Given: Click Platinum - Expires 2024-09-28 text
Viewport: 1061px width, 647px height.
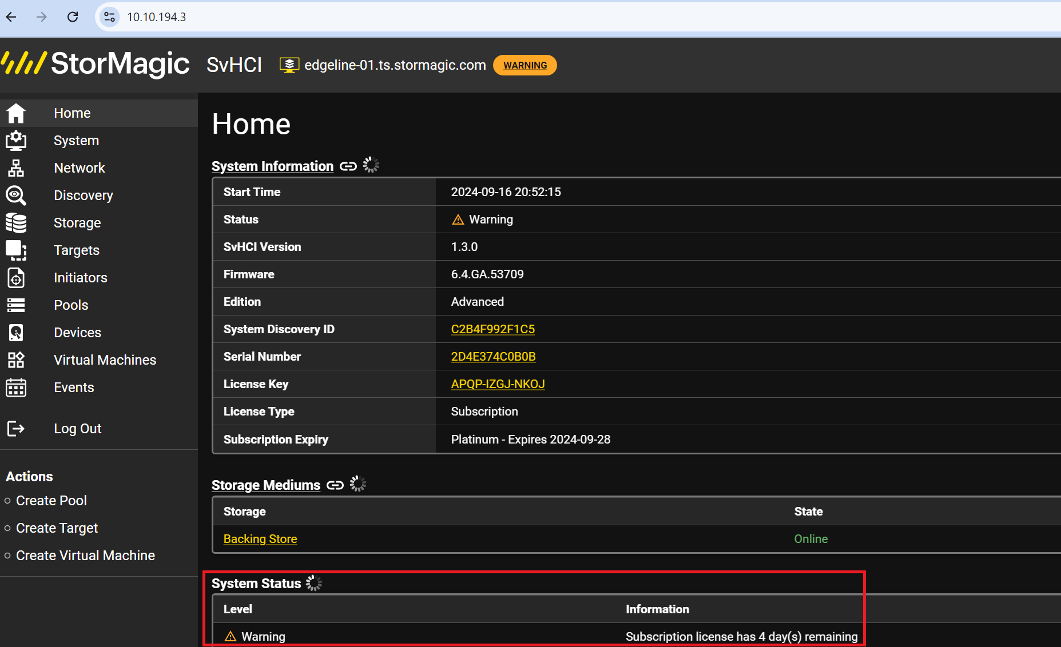Looking at the screenshot, I should [x=531, y=440].
